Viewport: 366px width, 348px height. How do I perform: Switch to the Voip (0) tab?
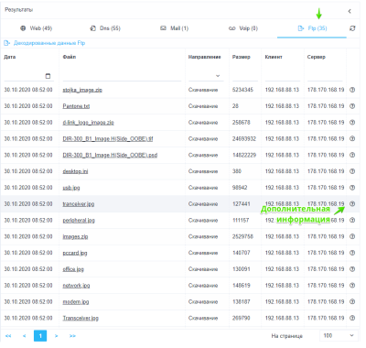pos(243,28)
